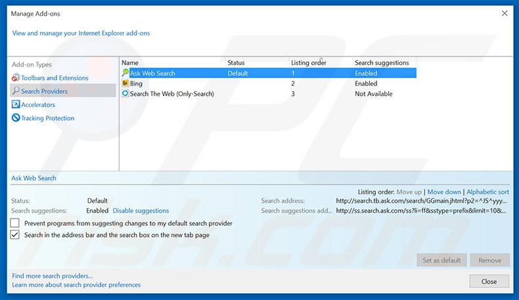Click Not Available cell in Only-Search row

[373, 94]
